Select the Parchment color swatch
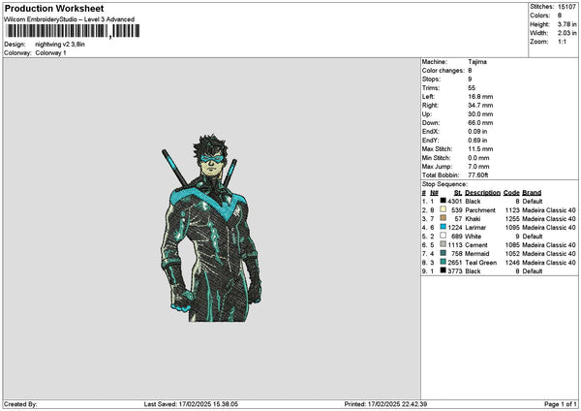Screen dimensions: 581x411 pyautogui.click(x=443, y=209)
